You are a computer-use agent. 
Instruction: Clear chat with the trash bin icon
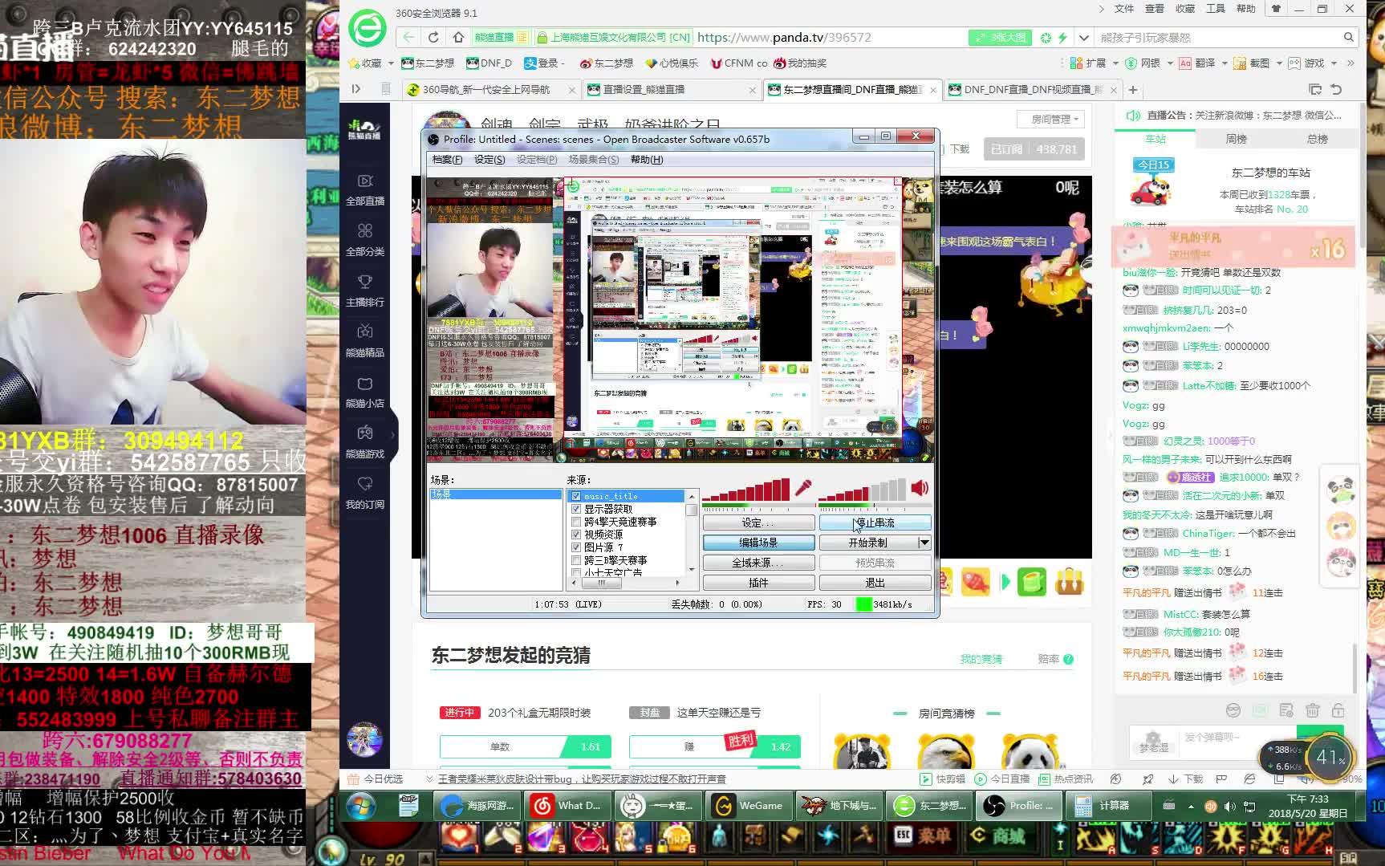coord(1313,710)
